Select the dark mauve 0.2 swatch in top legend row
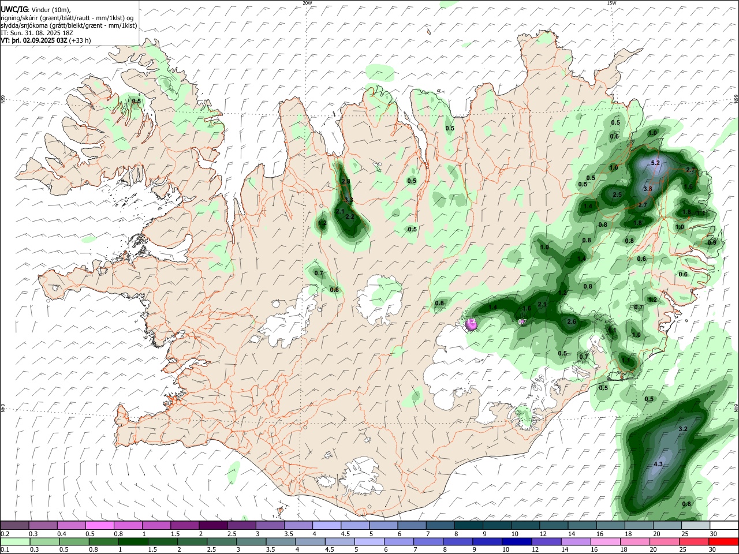739x554 pixels. [15, 526]
